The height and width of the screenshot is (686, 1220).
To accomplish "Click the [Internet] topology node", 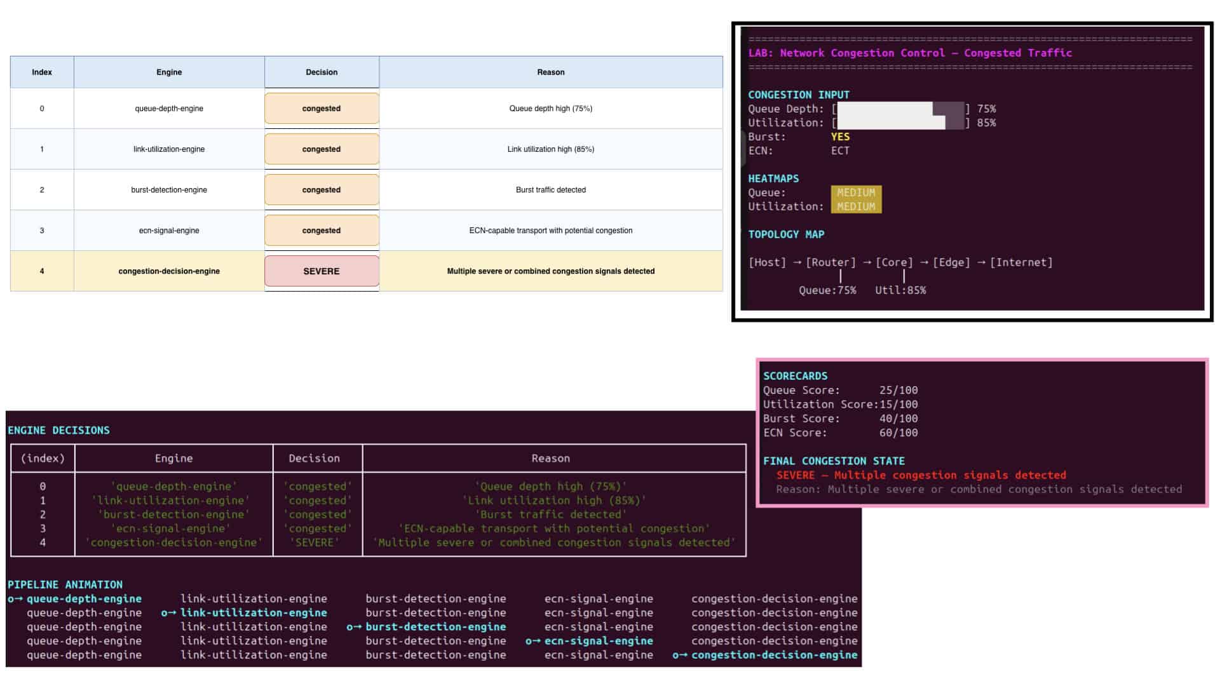I will click(1021, 262).
